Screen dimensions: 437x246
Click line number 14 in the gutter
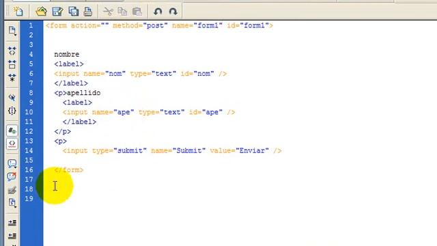click(x=29, y=150)
